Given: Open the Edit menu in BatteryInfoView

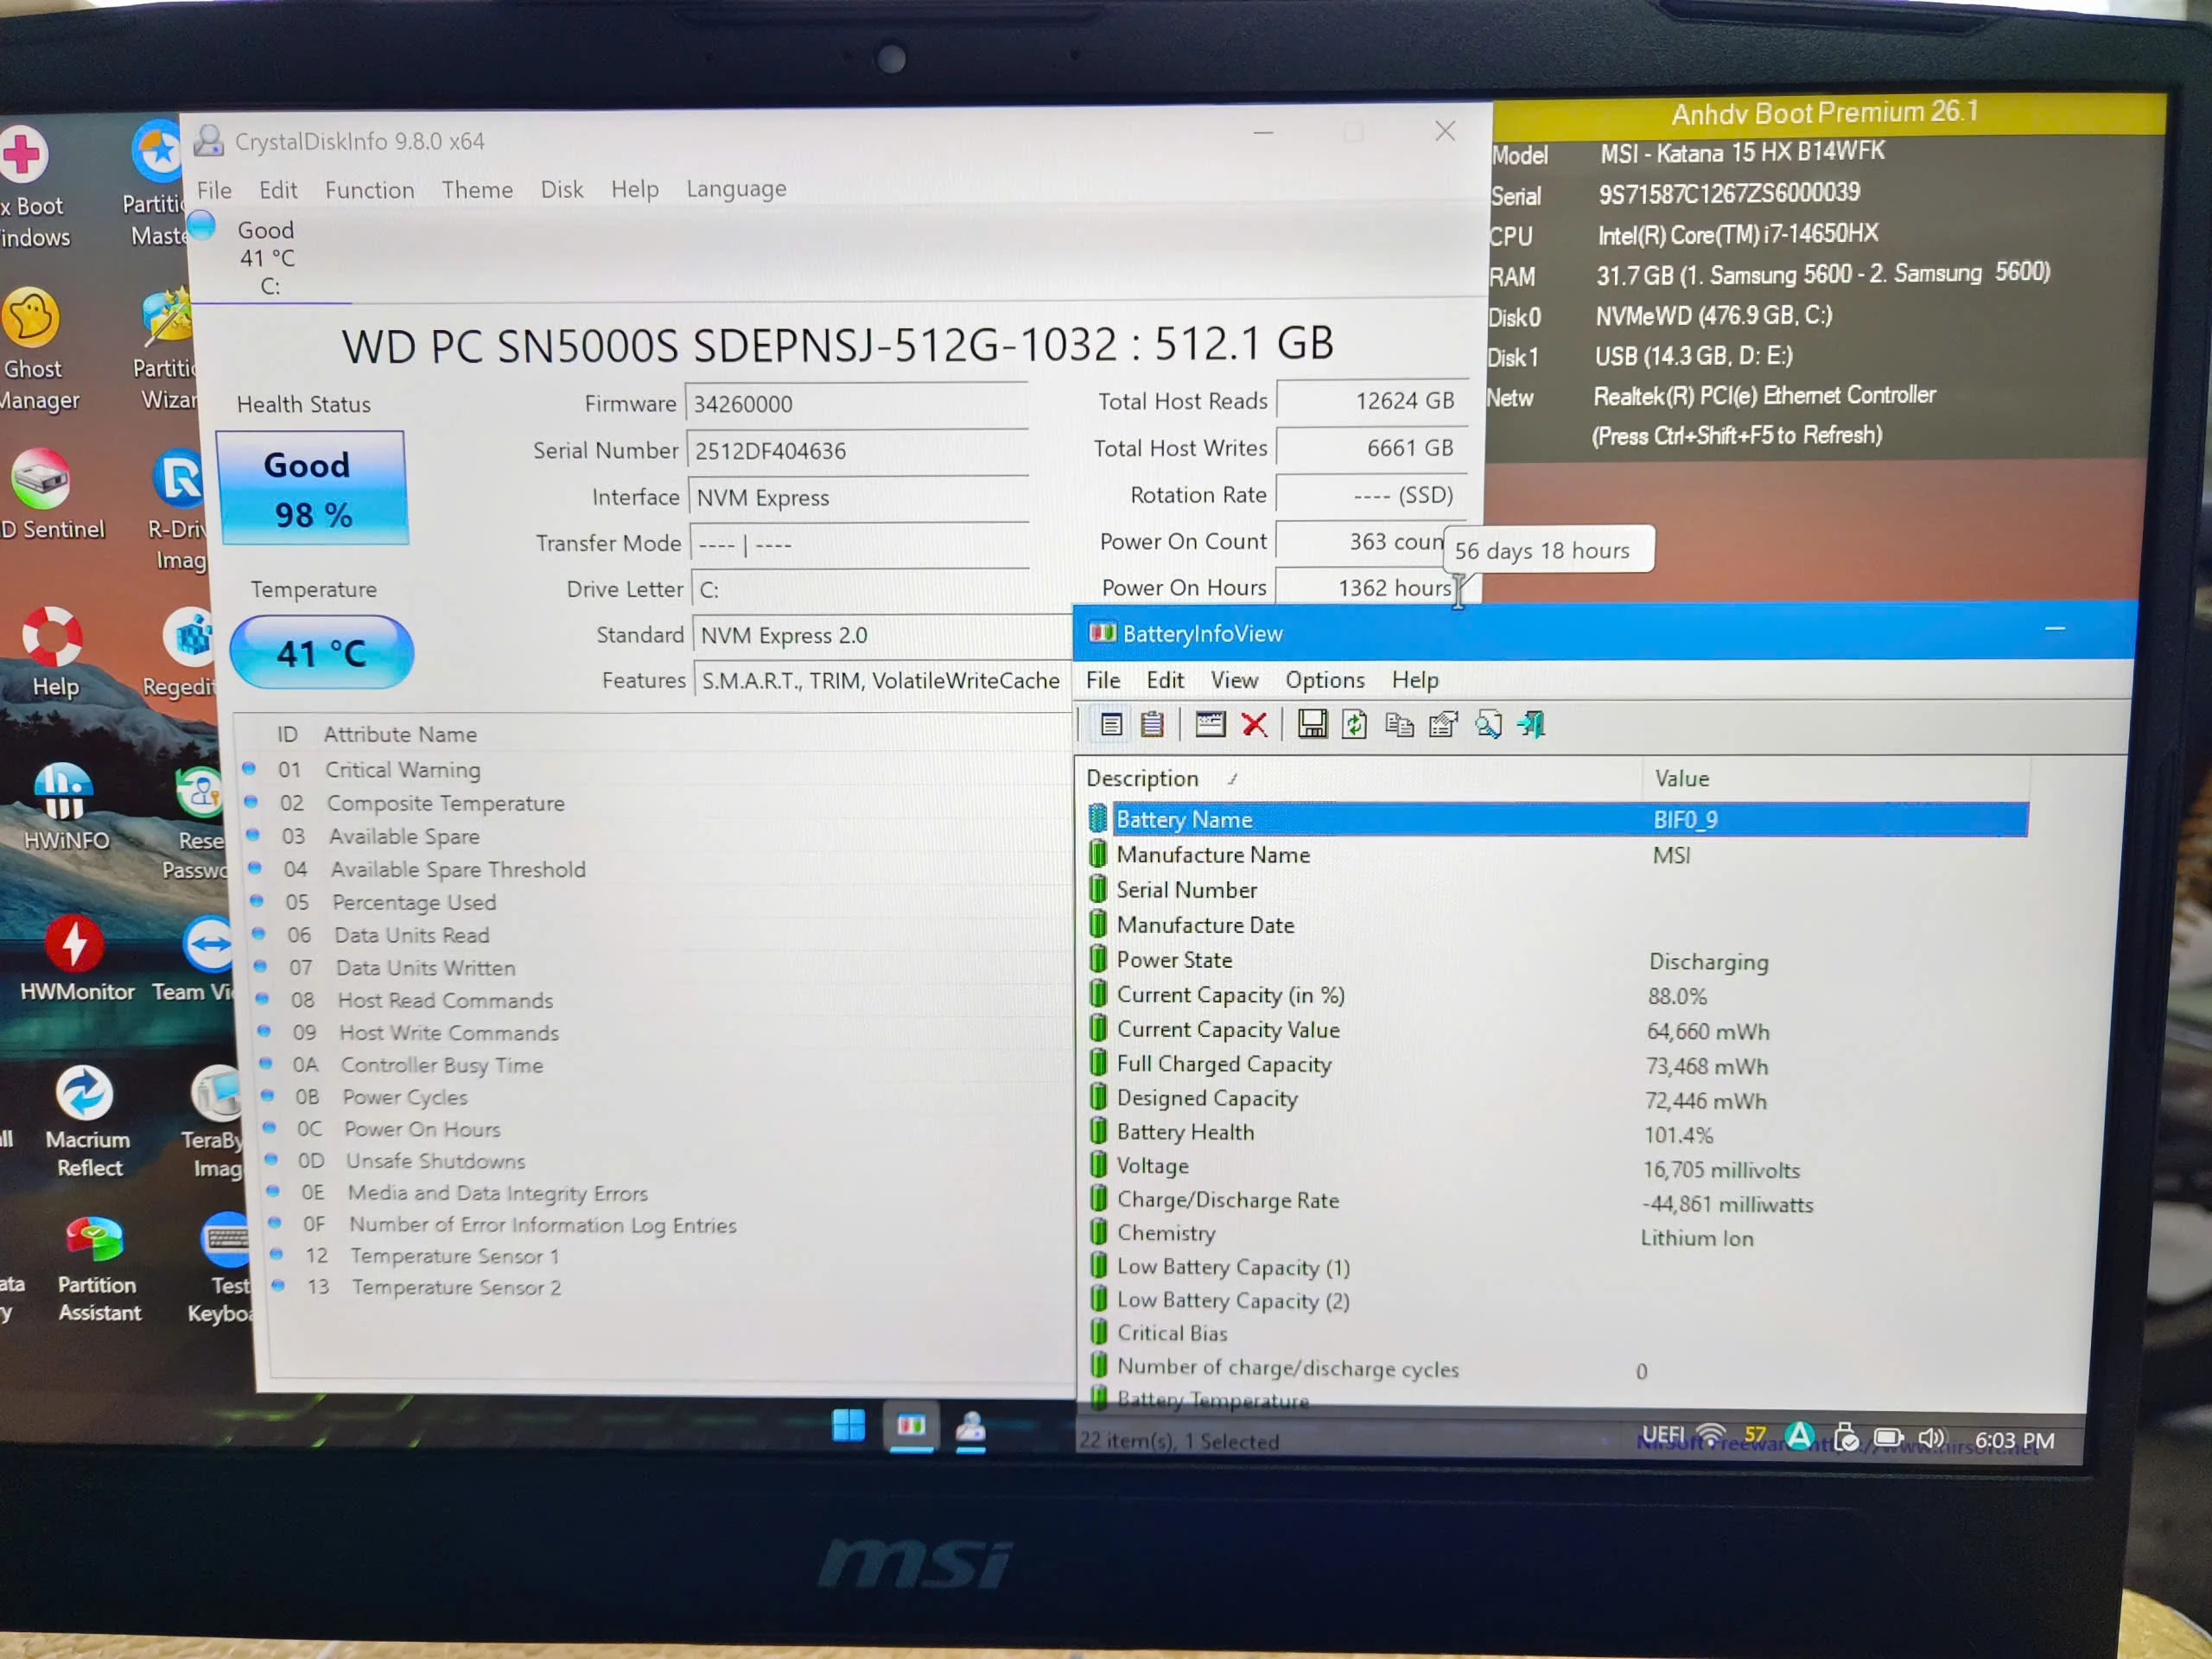Looking at the screenshot, I should tap(1165, 680).
